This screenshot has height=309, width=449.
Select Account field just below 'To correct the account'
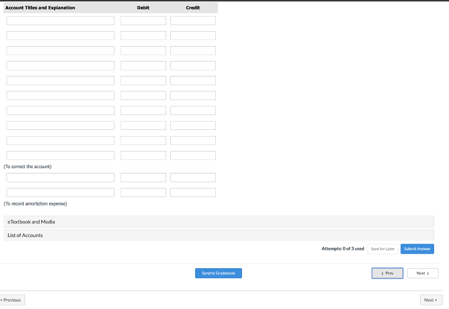coord(61,177)
